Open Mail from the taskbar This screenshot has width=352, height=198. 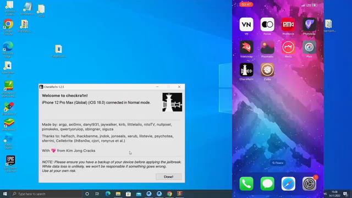[139, 194]
